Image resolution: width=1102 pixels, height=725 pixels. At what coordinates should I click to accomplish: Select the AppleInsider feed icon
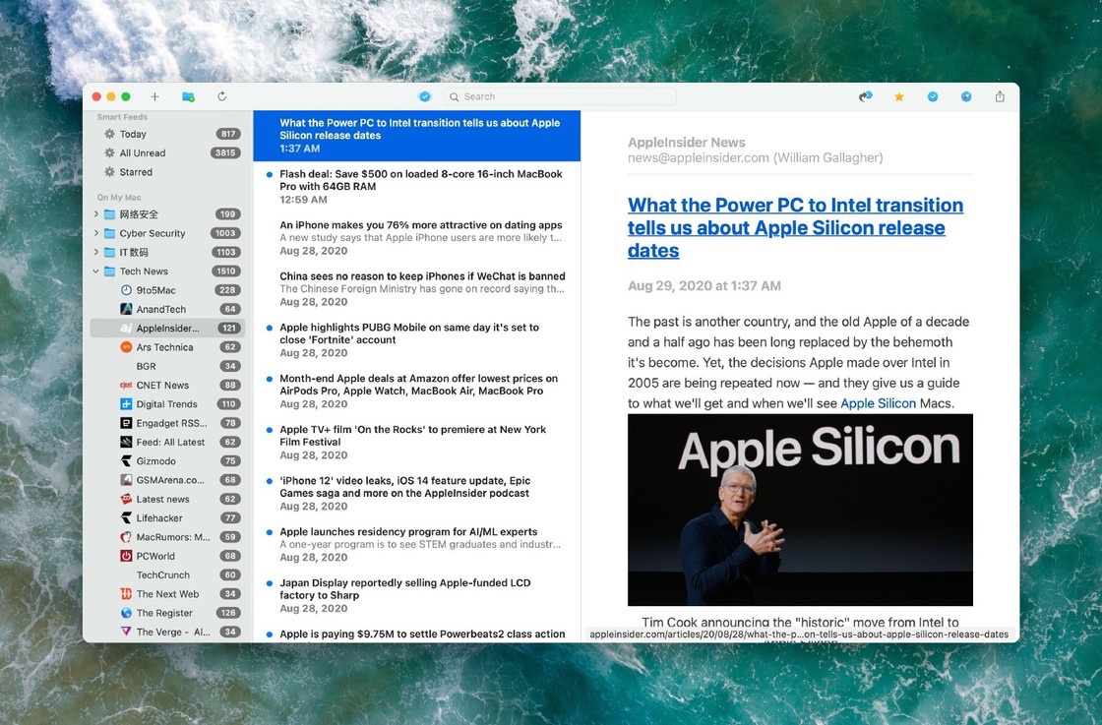(127, 329)
